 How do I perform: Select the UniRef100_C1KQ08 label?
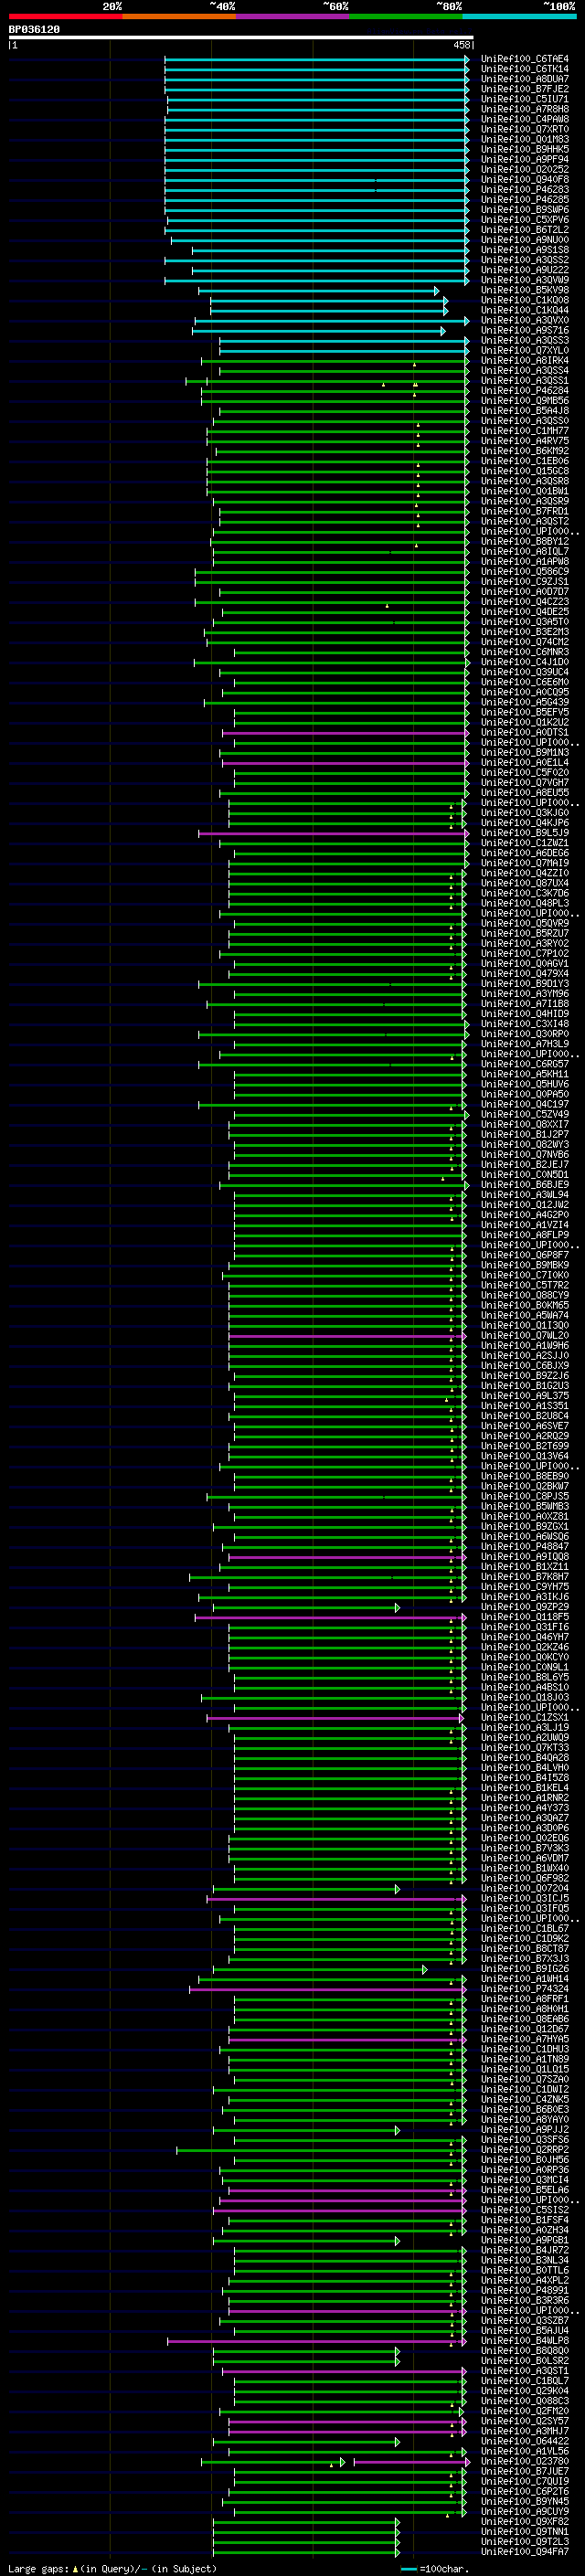(x=524, y=300)
